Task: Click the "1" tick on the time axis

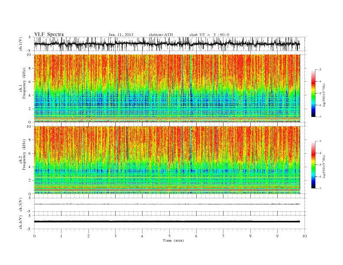Action: [61, 236]
